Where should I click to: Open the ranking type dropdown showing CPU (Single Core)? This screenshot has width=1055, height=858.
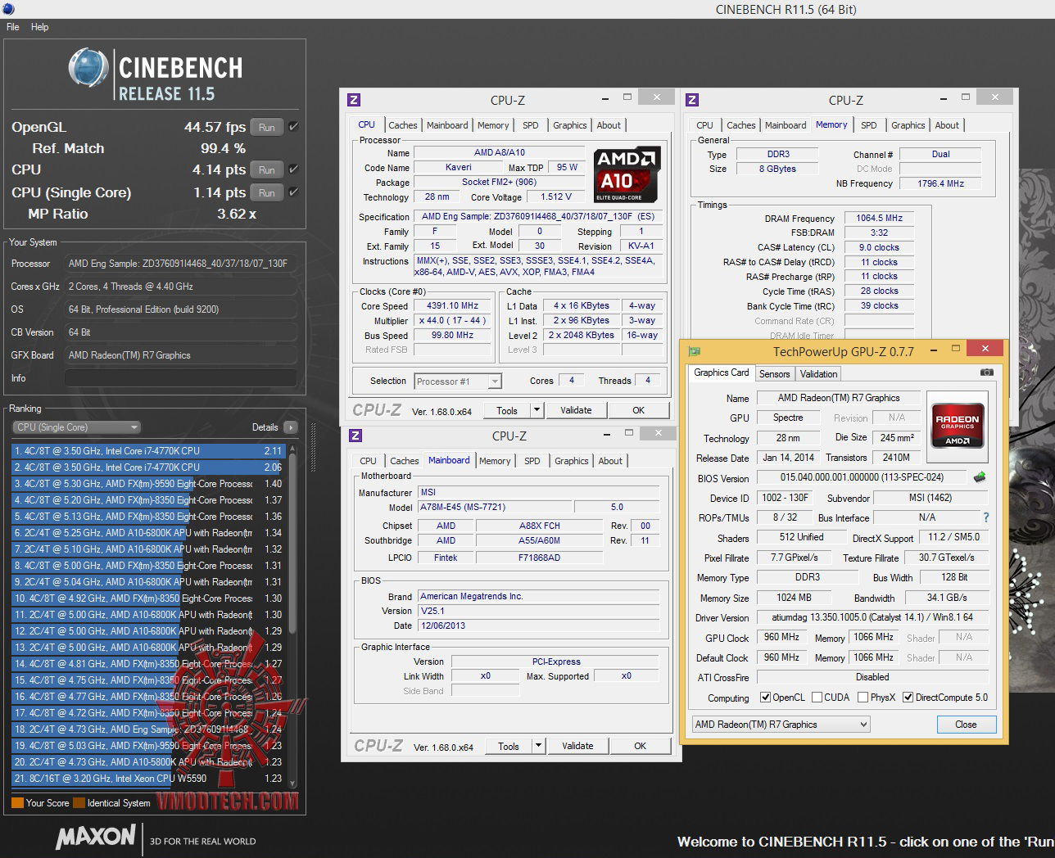[x=76, y=427]
